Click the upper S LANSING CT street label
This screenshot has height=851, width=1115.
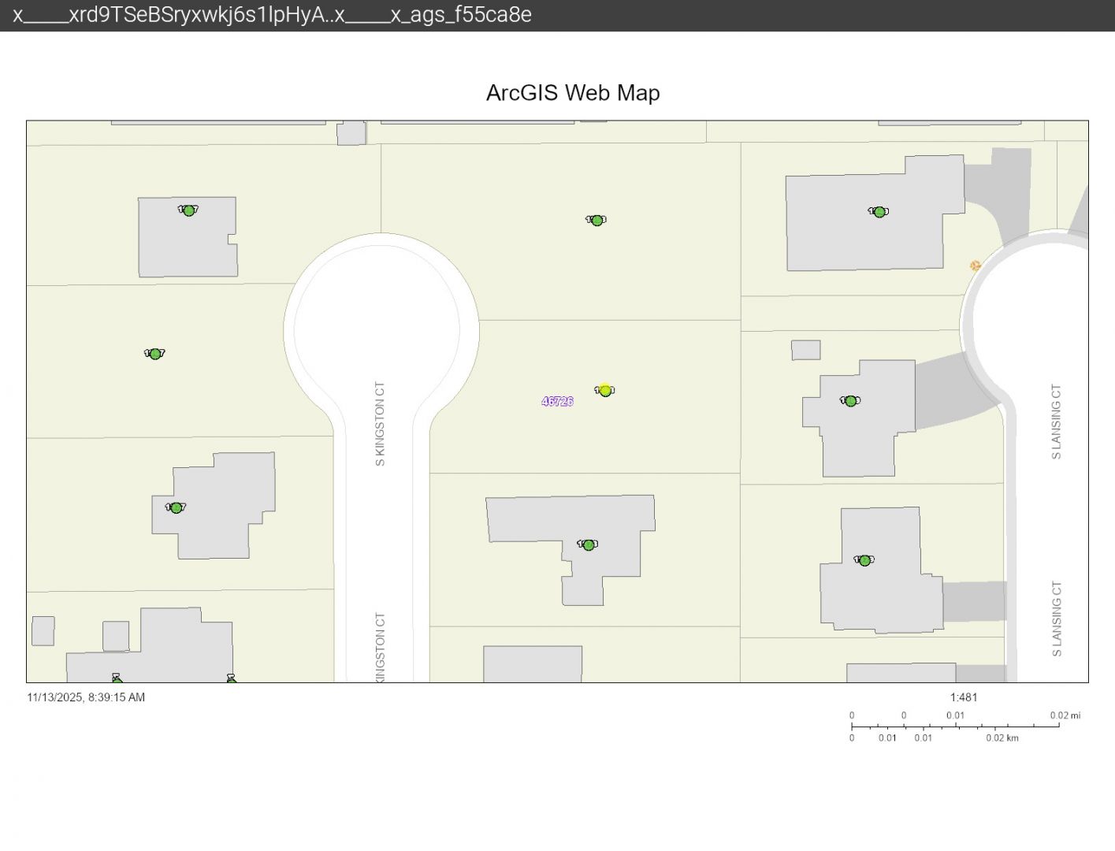click(x=1056, y=422)
